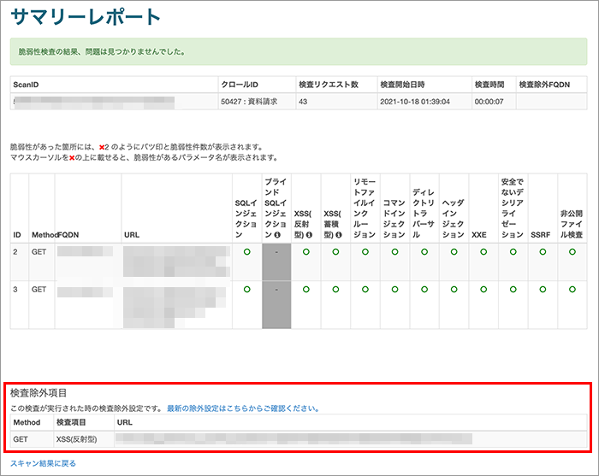Click the URL column header in results table
This screenshot has height=476, width=599.
[132, 235]
